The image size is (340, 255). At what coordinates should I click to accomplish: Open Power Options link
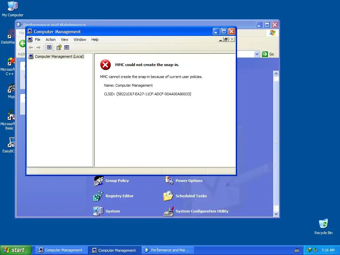189,181
